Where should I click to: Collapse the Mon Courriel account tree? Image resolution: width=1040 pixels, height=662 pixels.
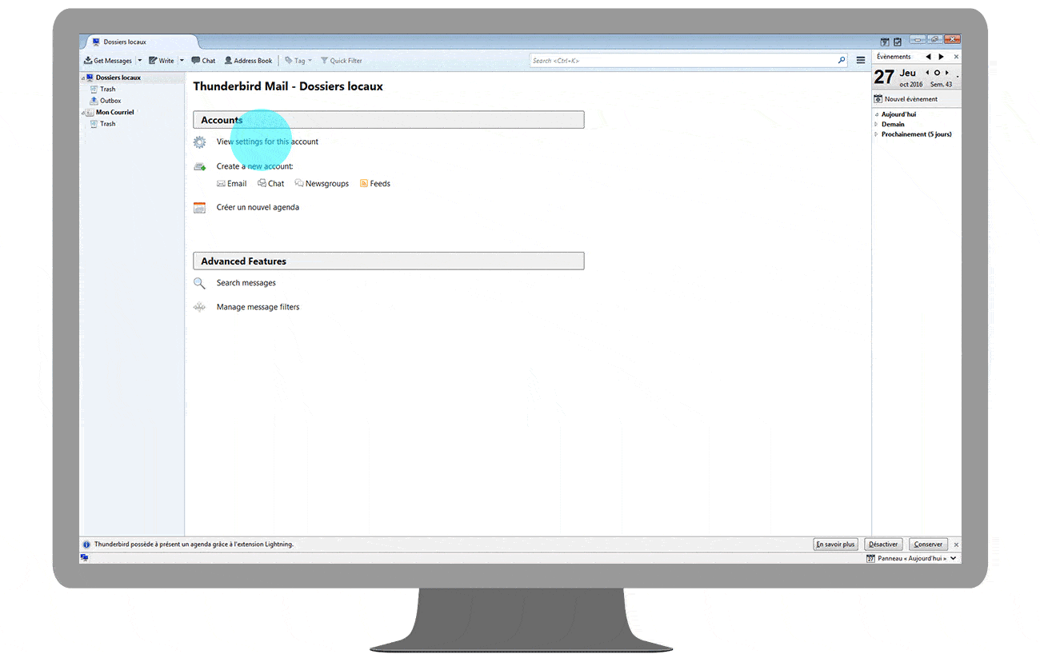pyautogui.click(x=83, y=113)
